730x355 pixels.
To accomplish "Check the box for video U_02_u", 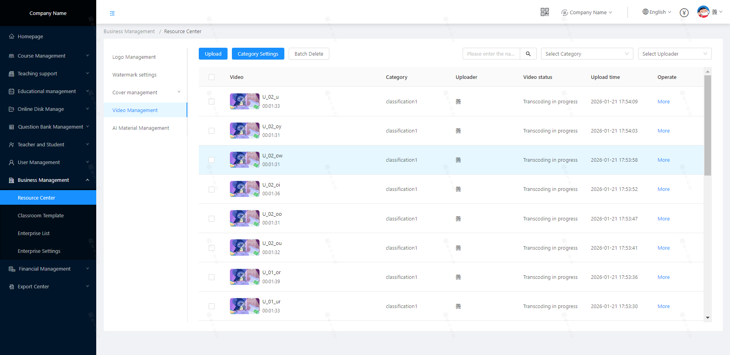I will [211, 101].
